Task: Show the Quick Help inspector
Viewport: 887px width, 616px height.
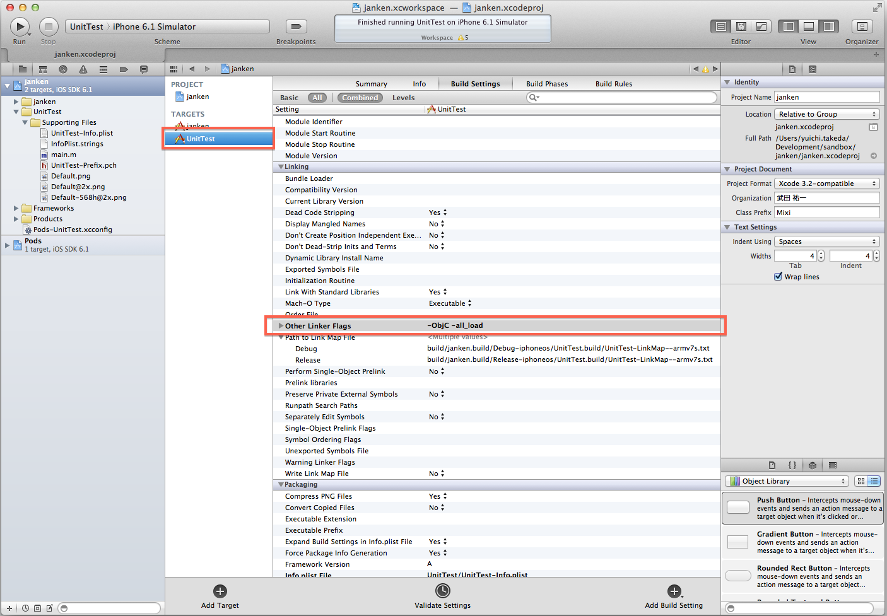Action: pos(813,69)
